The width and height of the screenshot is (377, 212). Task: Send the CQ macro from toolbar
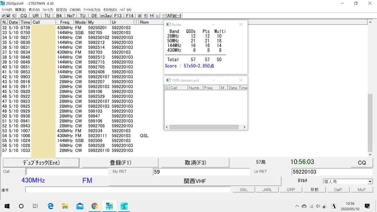[x=24, y=15]
